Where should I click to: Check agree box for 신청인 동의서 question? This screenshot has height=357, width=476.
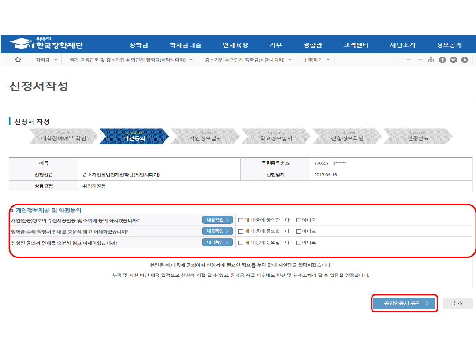(x=241, y=242)
